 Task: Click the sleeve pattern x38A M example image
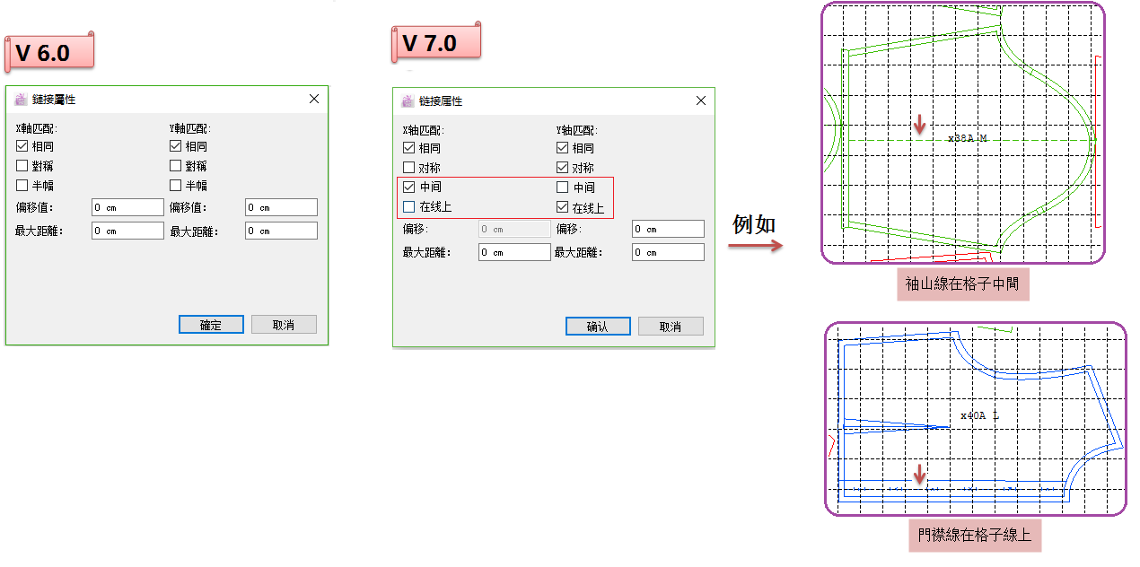point(962,133)
